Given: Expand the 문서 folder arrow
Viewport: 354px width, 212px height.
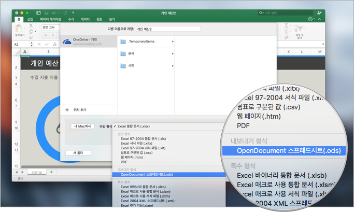Looking at the screenshot, I should click(173, 54).
